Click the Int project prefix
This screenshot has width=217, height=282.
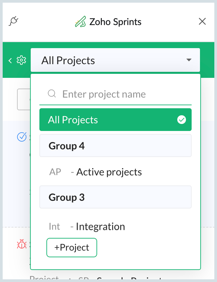coord(54,227)
